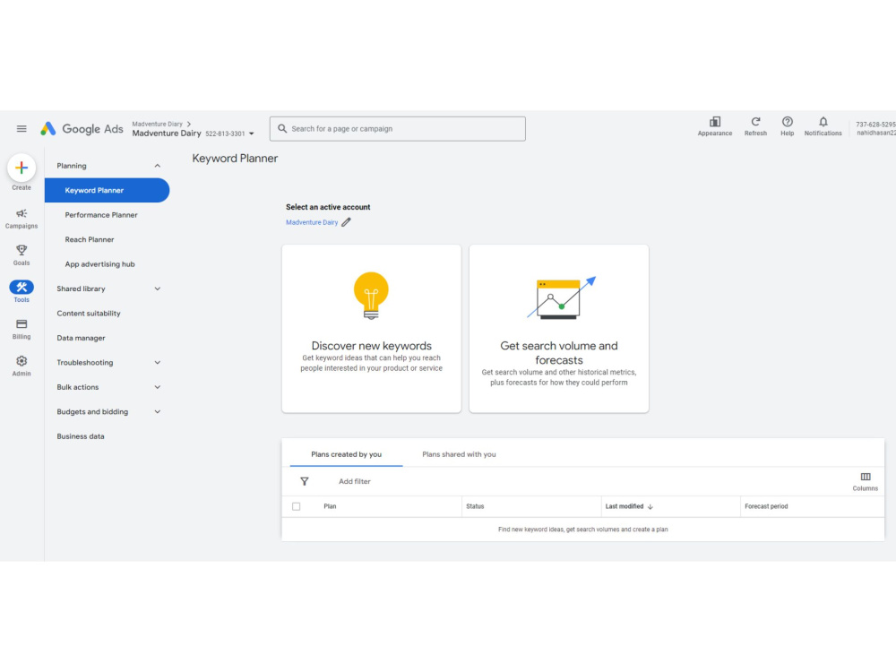Collapse the Planning section chevron

tap(157, 166)
